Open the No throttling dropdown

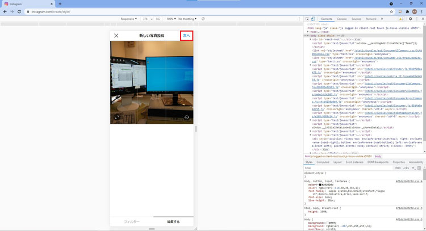coord(187,19)
